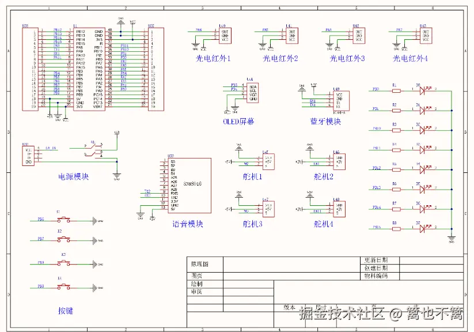
Task: Click the 更新日期 title block field
Action: pyautogui.click(x=380, y=261)
